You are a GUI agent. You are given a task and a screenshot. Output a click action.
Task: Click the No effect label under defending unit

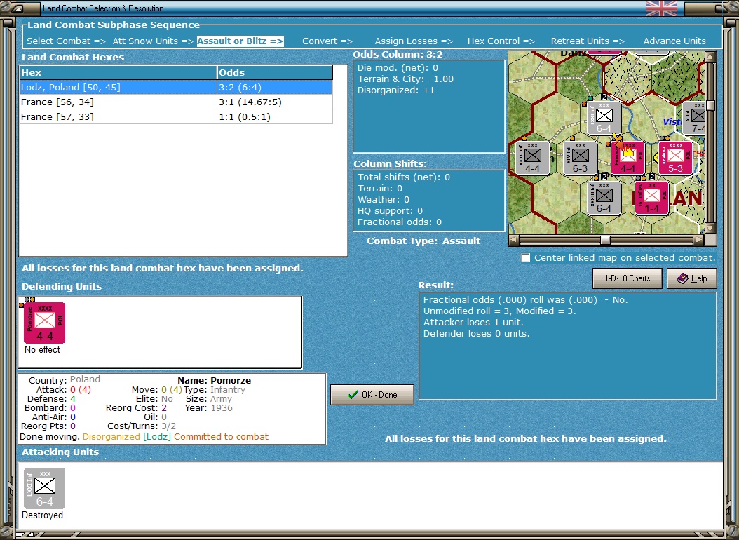tap(42, 350)
